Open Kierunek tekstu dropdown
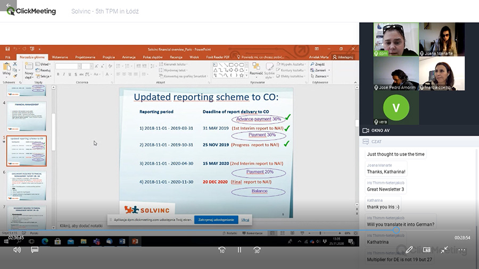The height and width of the screenshot is (269, 479). point(173,64)
